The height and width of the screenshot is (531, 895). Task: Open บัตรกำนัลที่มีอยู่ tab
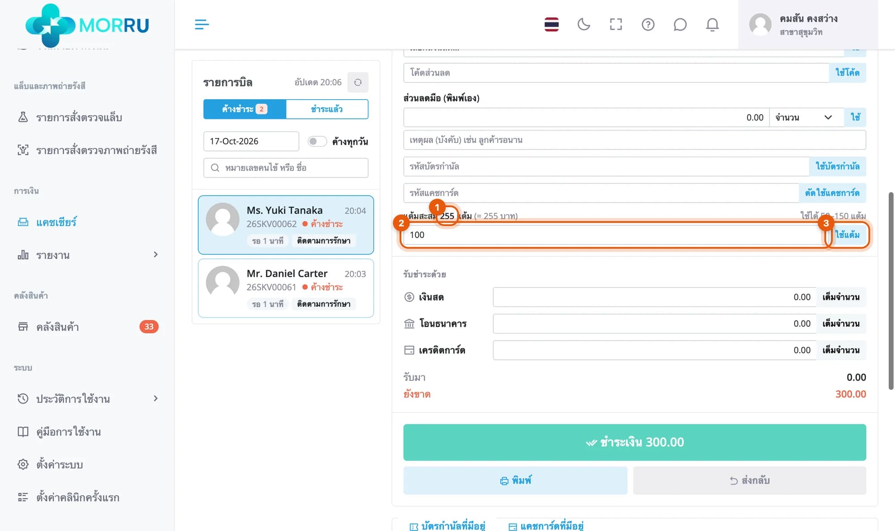[447, 526]
